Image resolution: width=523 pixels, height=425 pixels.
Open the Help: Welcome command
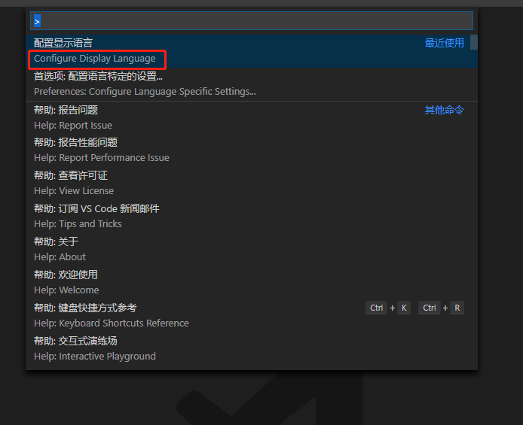252,283
